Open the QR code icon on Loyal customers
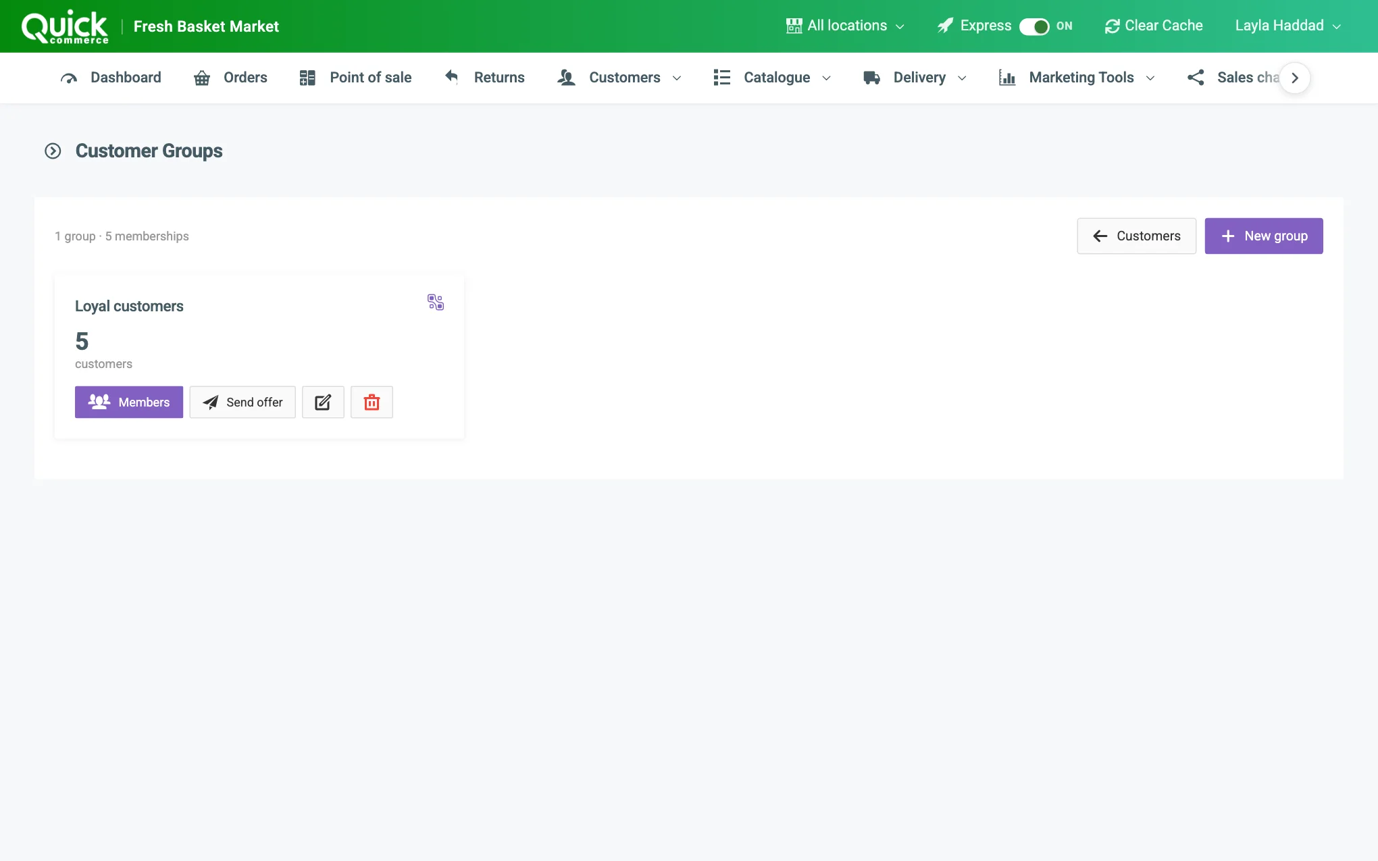This screenshot has height=861, width=1378. (436, 302)
